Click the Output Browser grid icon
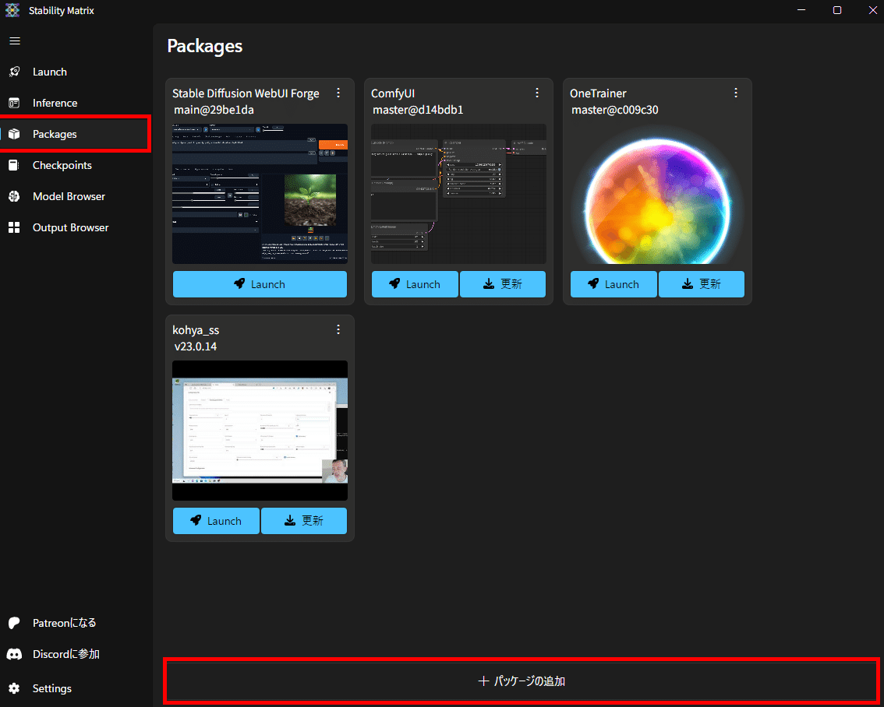 pyautogui.click(x=14, y=227)
